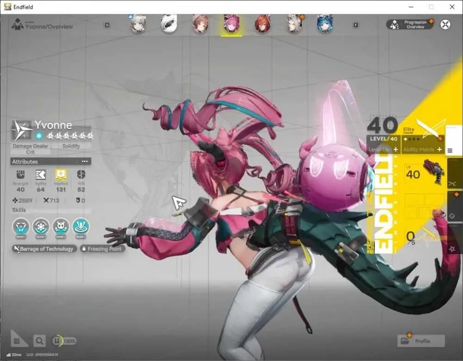Image resolution: width=463 pixels, height=361 pixels.
Task: Select the brown-haired operator portrait
Action: point(200,24)
